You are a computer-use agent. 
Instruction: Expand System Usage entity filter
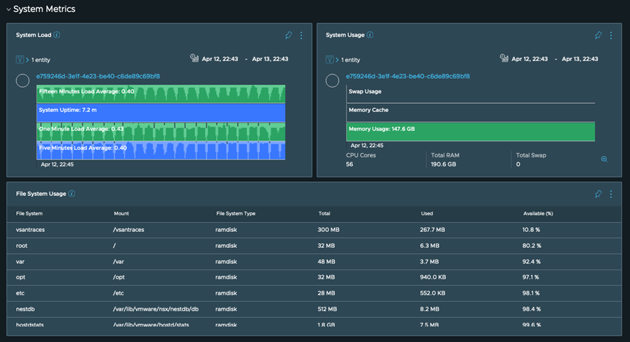click(336, 60)
